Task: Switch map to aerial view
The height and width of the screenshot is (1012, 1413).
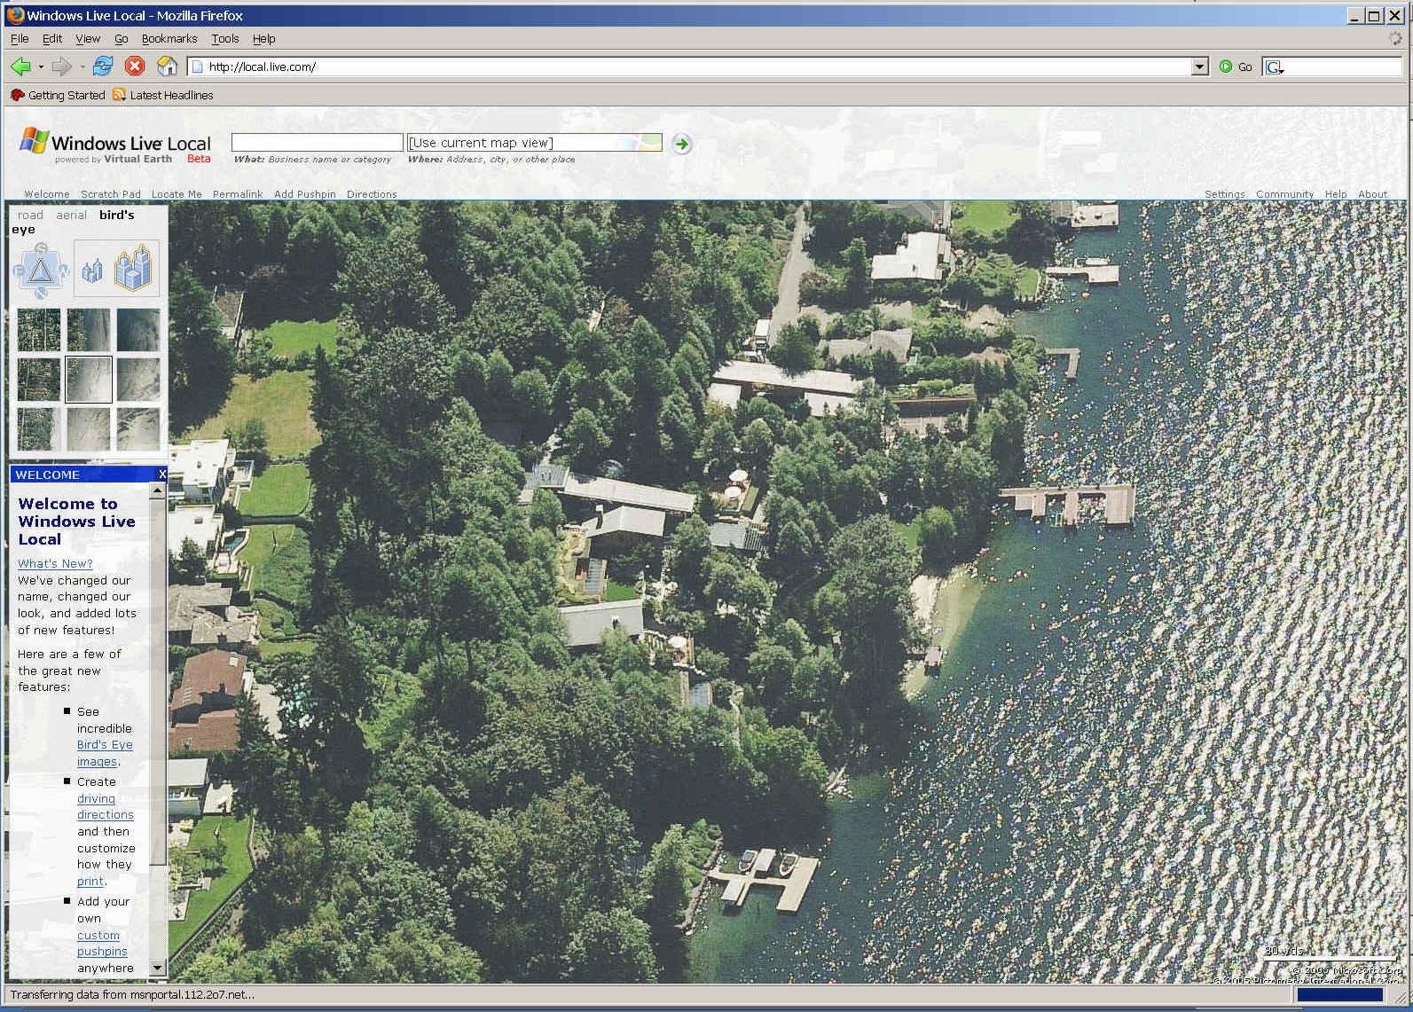Action: tap(71, 215)
